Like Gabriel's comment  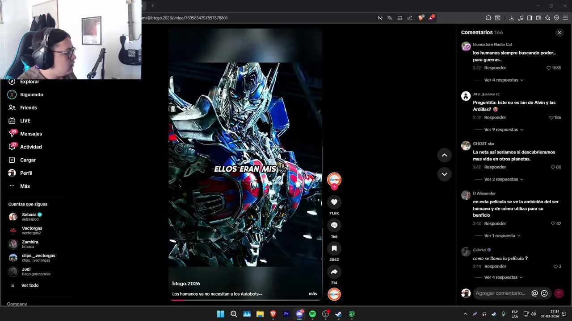(555, 267)
